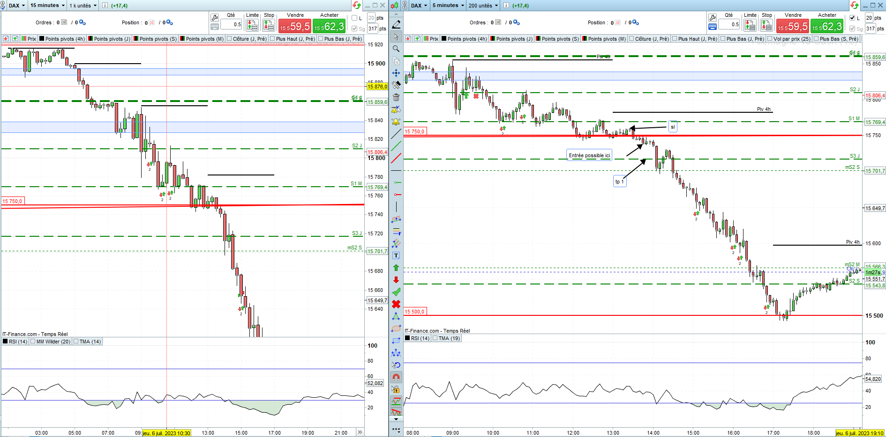The width and height of the screenshot is (886, 437).
Task: Select the move objects tool
Action: (396, 73)
